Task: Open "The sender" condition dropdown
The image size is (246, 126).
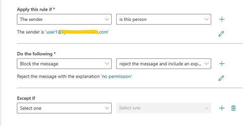Action: 64,19
